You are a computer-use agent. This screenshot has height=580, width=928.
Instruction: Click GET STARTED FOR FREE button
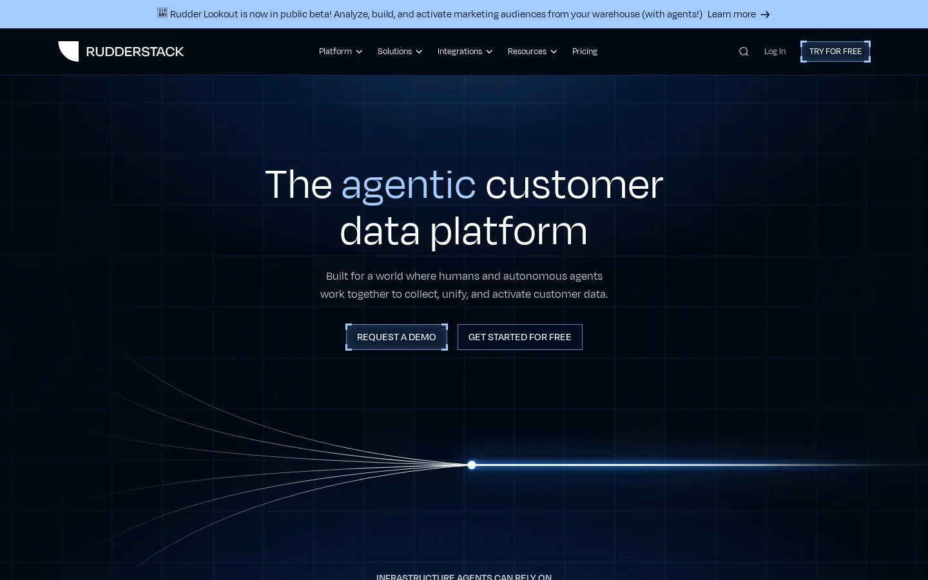[x=520, y=337]
